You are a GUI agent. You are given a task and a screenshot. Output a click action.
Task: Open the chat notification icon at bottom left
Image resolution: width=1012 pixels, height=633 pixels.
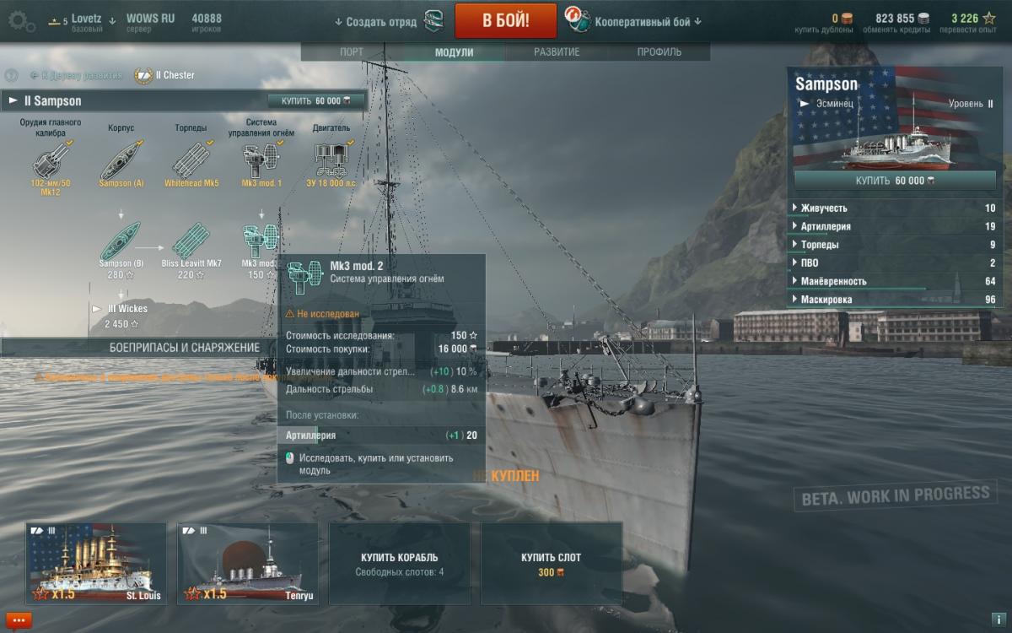19,620
